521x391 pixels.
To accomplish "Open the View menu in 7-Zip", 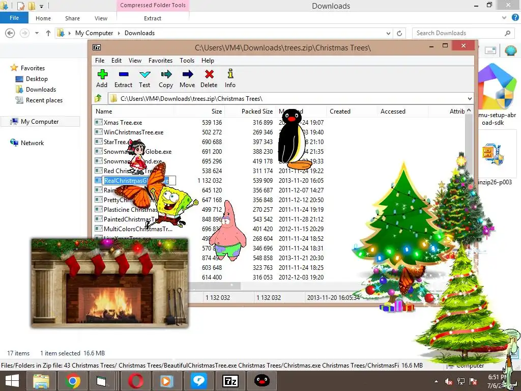I will [135, 61].
